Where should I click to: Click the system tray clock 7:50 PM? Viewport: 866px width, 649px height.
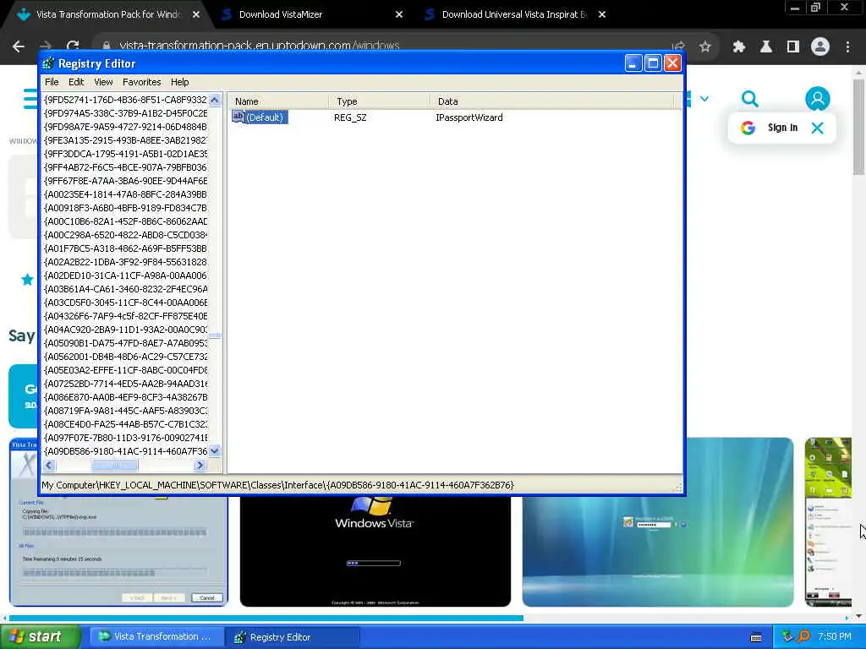(835, 636)
